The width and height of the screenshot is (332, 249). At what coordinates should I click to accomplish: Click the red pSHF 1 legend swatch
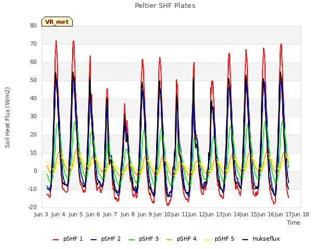click(56, 240)
